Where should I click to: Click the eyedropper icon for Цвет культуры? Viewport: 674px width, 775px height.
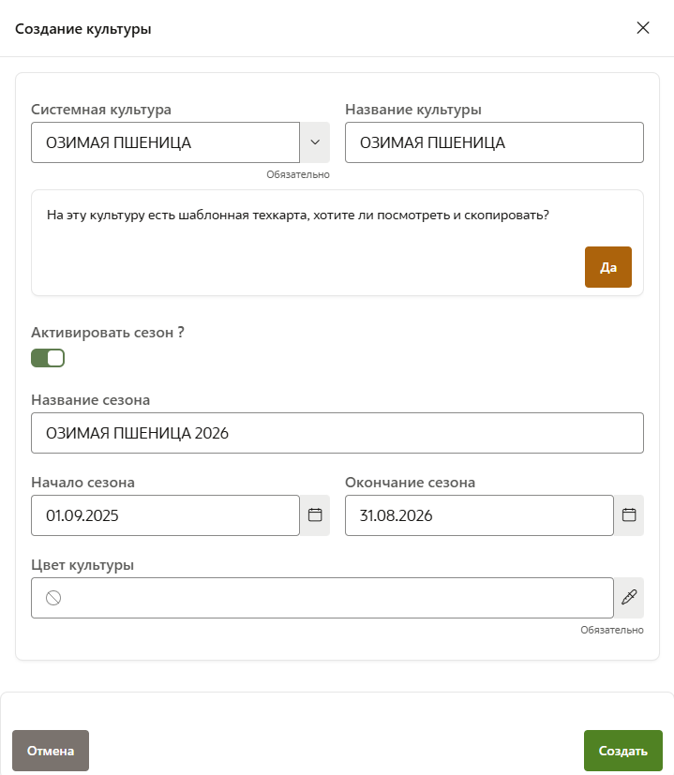629,597
